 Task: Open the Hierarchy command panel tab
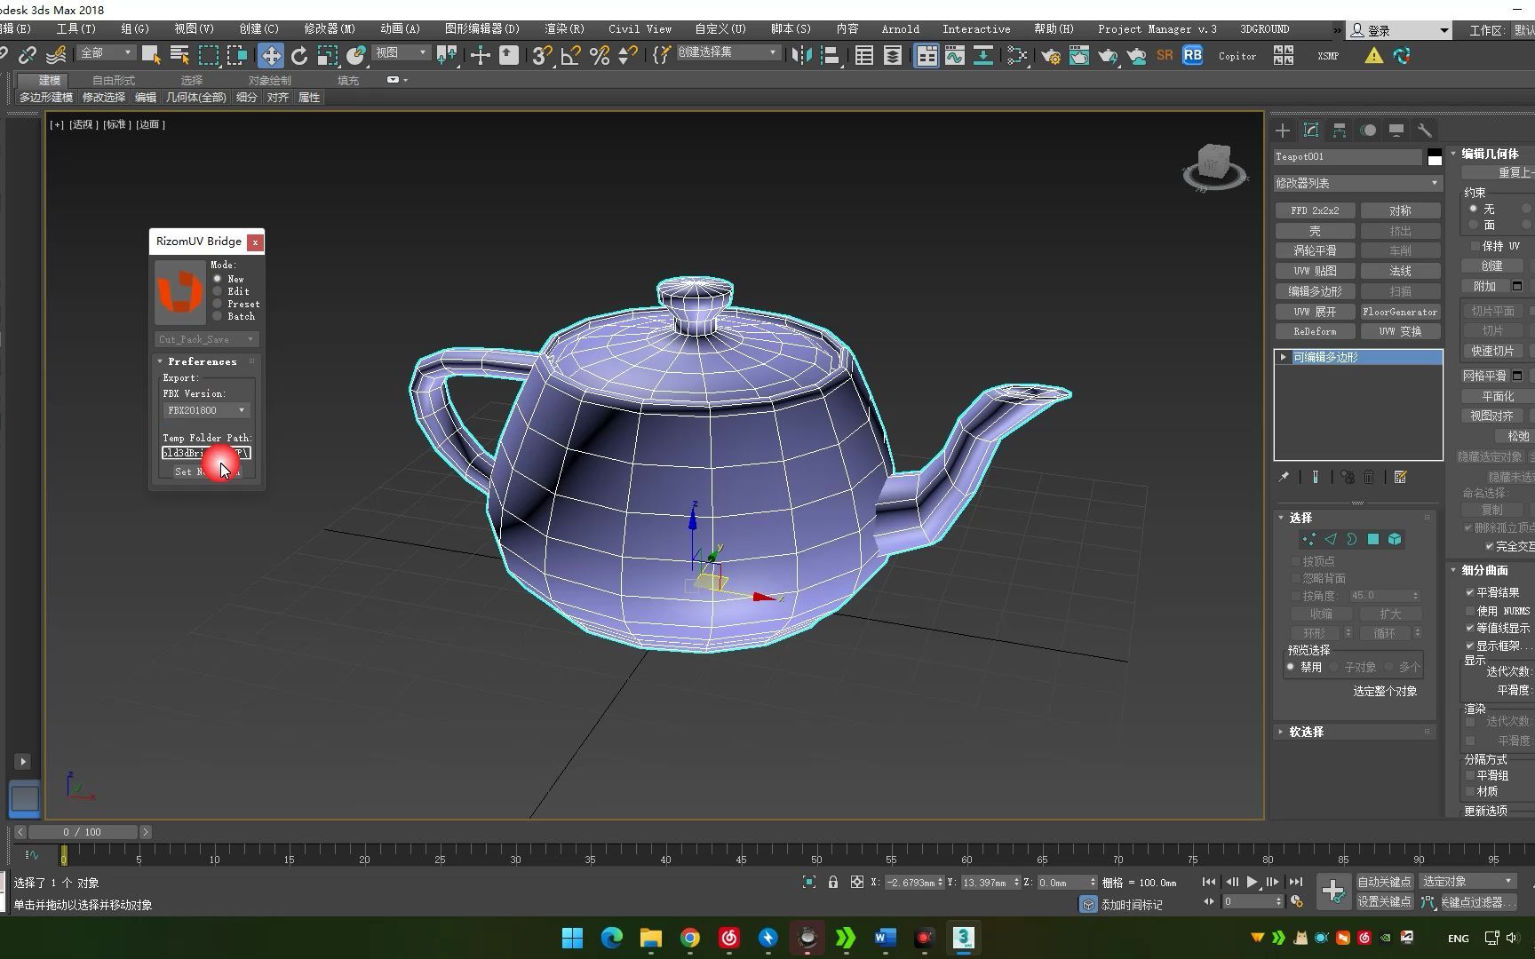(x=1340, y=131)
